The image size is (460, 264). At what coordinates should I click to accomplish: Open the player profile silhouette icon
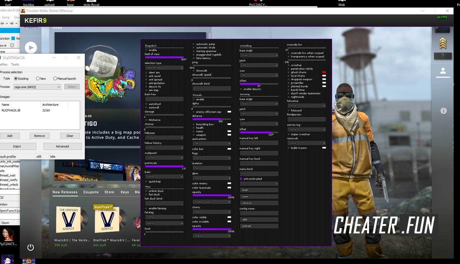pos(443,71)
